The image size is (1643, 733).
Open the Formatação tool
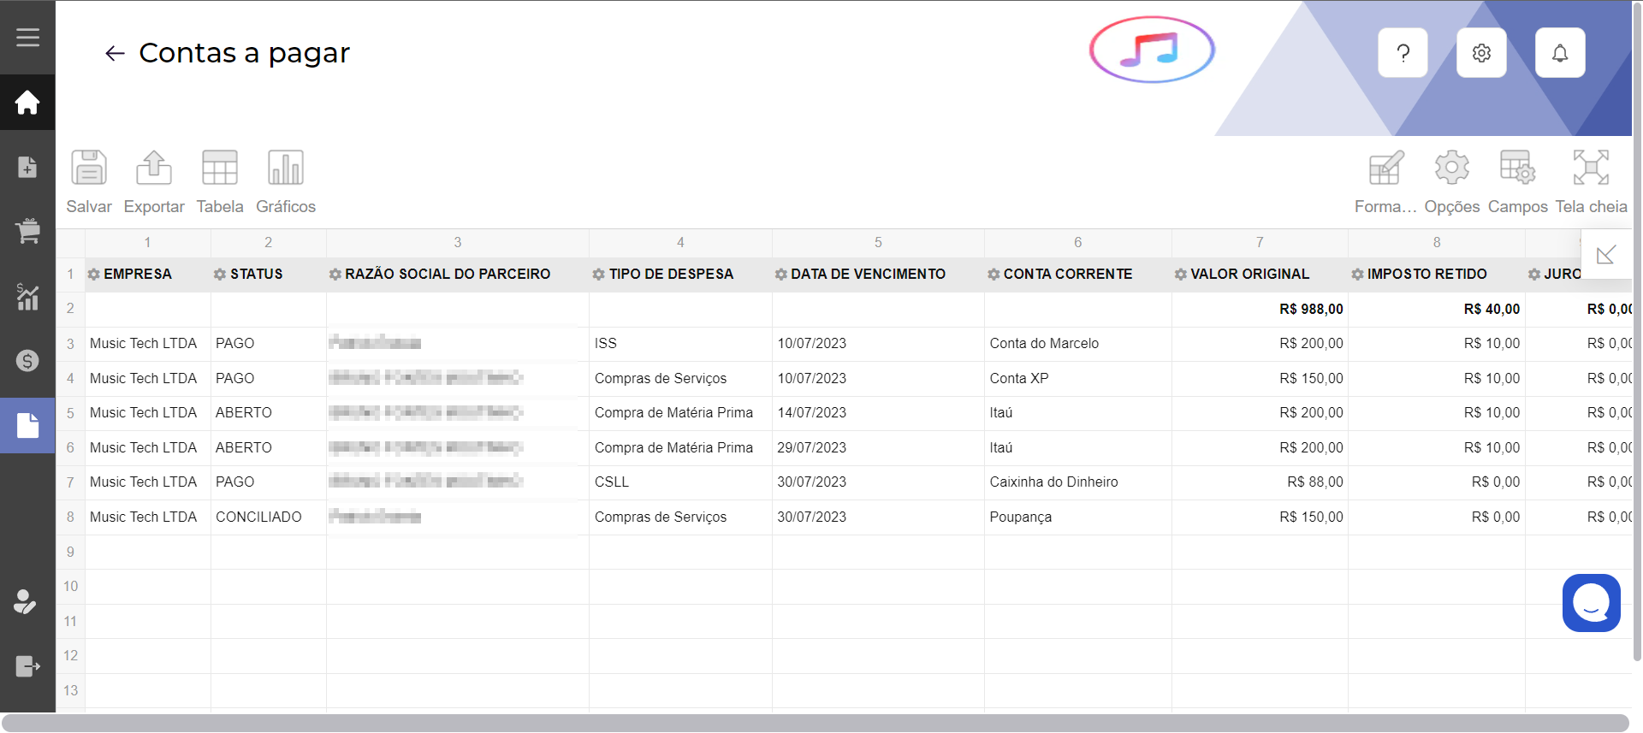pos(1385,168)
